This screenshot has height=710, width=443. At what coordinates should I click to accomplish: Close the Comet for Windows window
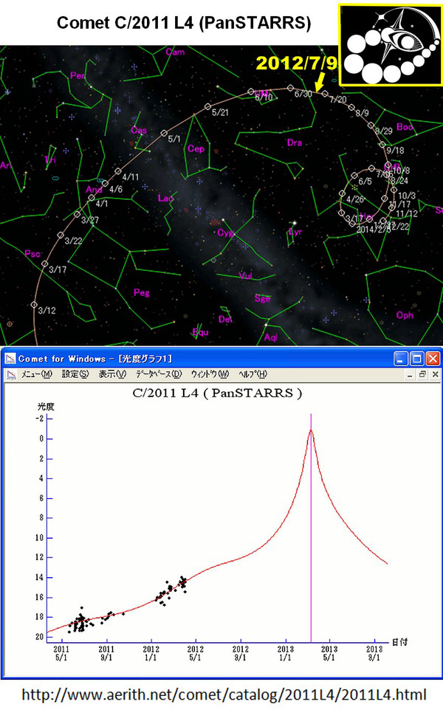[x=433, y=359]
